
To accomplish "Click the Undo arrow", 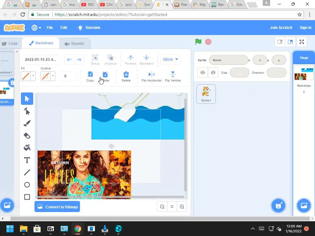I will [69, 60].
